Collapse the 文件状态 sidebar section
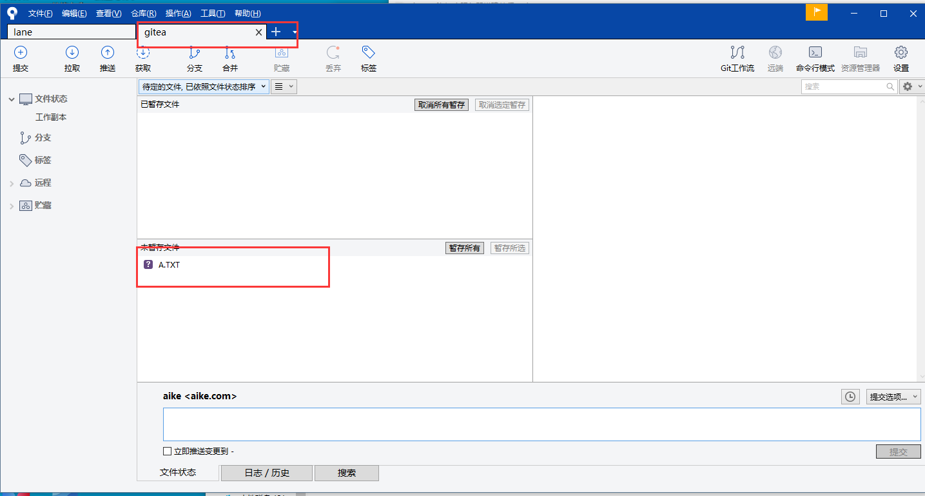 coord(12,99)
